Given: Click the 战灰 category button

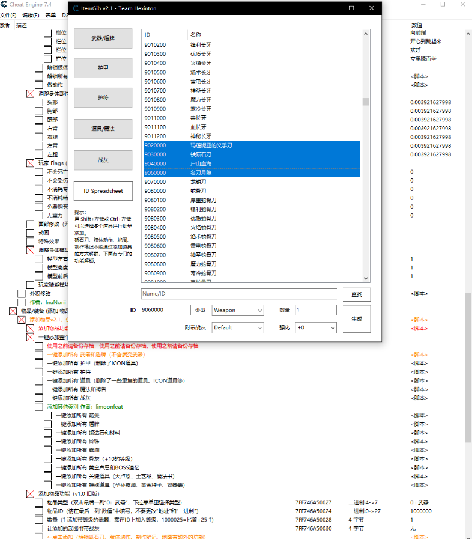Looking at the screenshot, I should (103, 160).
